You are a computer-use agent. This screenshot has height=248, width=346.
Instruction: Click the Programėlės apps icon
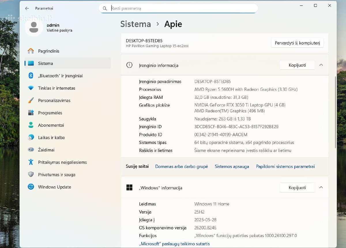pyautogui.click(x=31, y=113)
